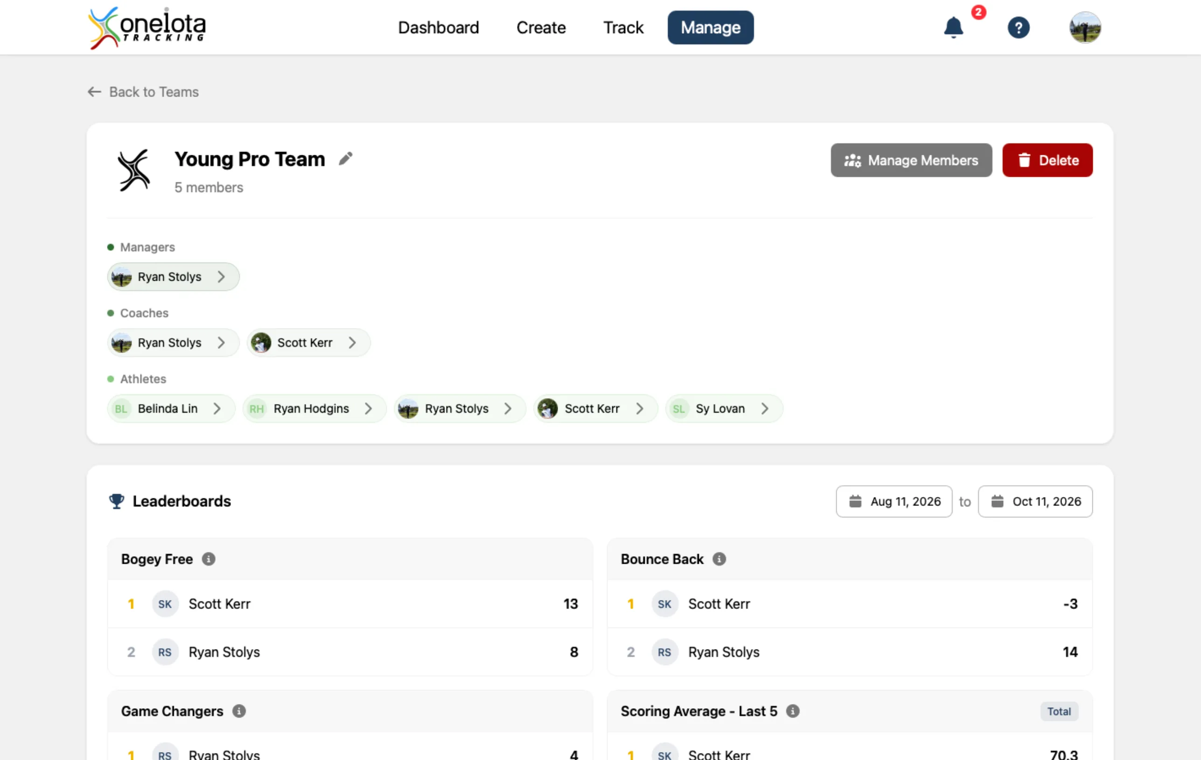Open the help question mark icon
The width and height of the screenshot is (1201, 760).
[1019, 28]
